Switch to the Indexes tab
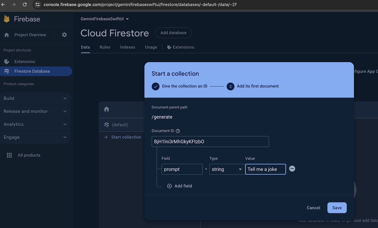This screenshot has width=378, height=228. point(128,47)
